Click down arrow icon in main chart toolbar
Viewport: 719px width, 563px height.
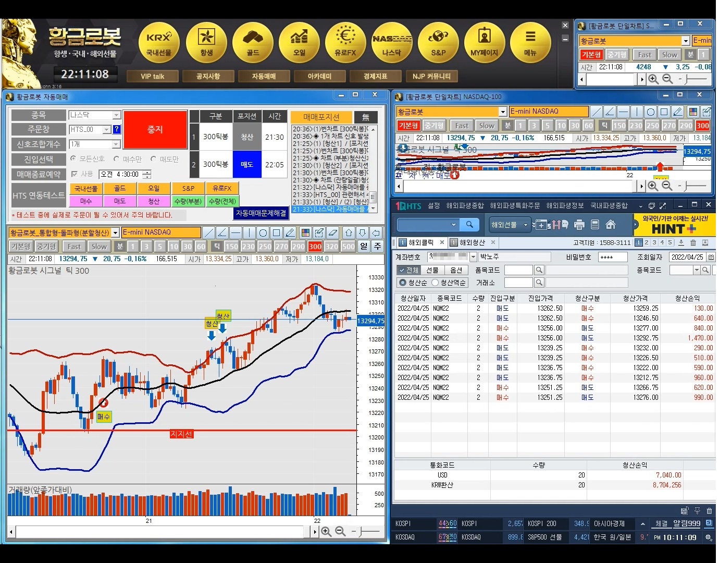[363, 232]
